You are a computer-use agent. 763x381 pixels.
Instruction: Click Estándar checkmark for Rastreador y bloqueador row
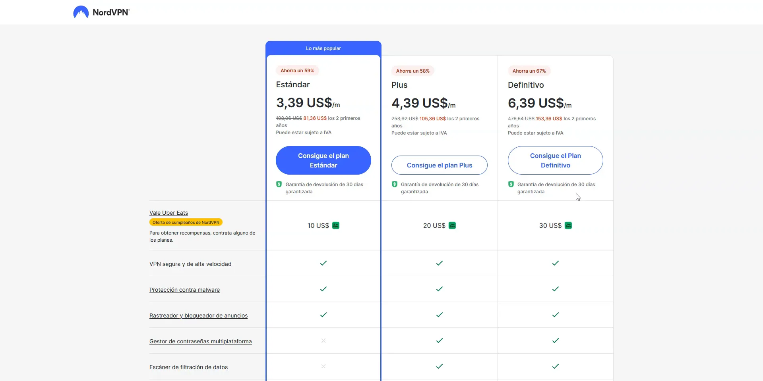tap(323, 315)
